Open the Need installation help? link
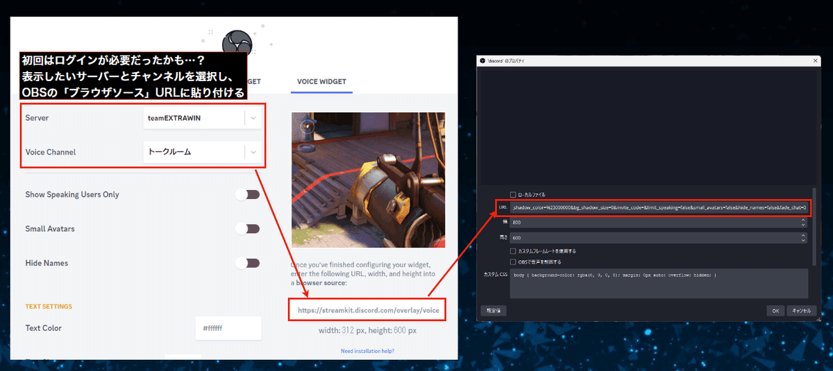The width and height of the screenshot is (833, 371). click(x=367, y=351)
